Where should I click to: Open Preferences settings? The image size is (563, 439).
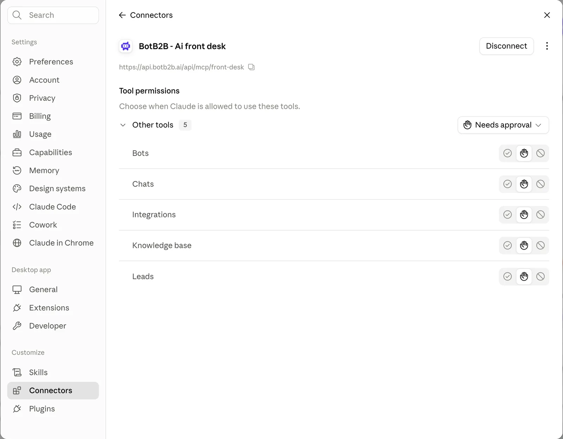click(x=53, y=62)
